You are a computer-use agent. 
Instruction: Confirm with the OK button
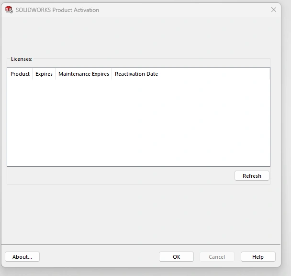point(176,257)
